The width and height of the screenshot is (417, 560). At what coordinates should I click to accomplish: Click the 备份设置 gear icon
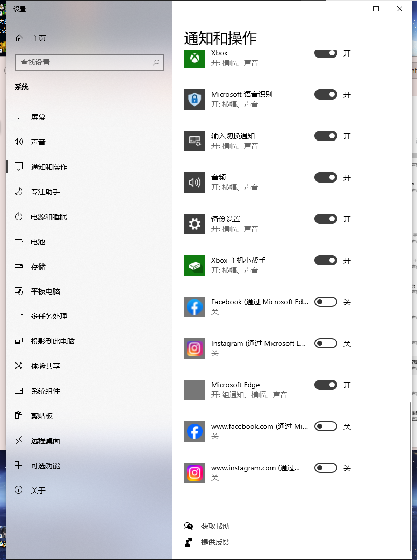click(195, 223)
